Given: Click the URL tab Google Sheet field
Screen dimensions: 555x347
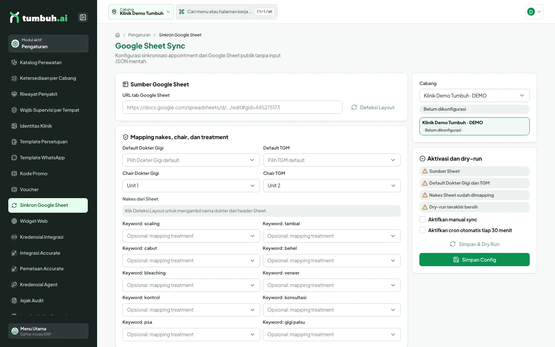Looking at the screenshot, I should (x=232, y=107).
